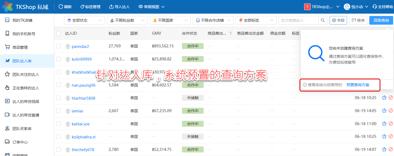Click the 刷新 refresh button

click(65, 7)
